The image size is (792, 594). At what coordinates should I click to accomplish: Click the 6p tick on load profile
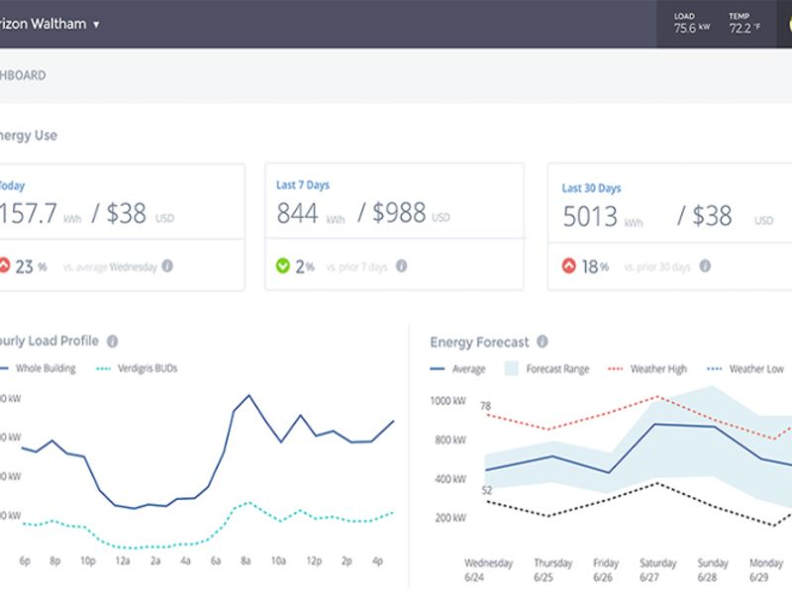point(25,560)
